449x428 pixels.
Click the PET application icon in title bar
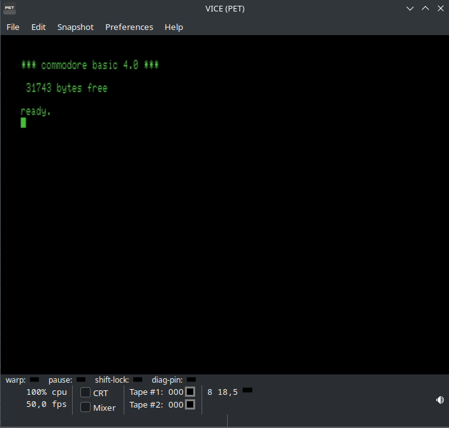(x=10, y=9)
